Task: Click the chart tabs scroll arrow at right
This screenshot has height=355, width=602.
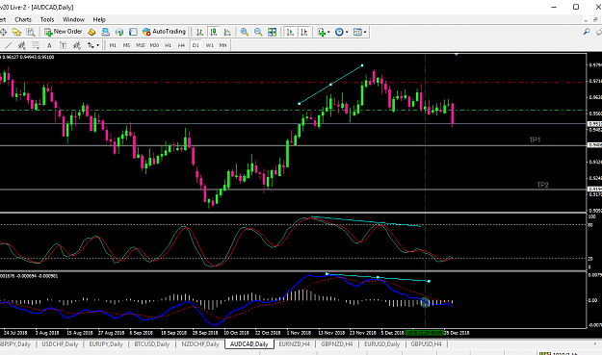Action: [595, 344]
